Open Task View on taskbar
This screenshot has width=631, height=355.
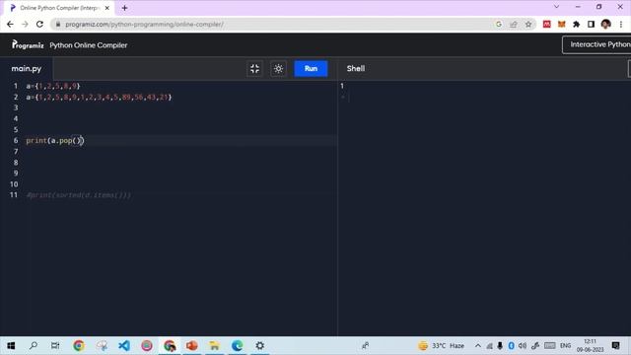[55, 346]
